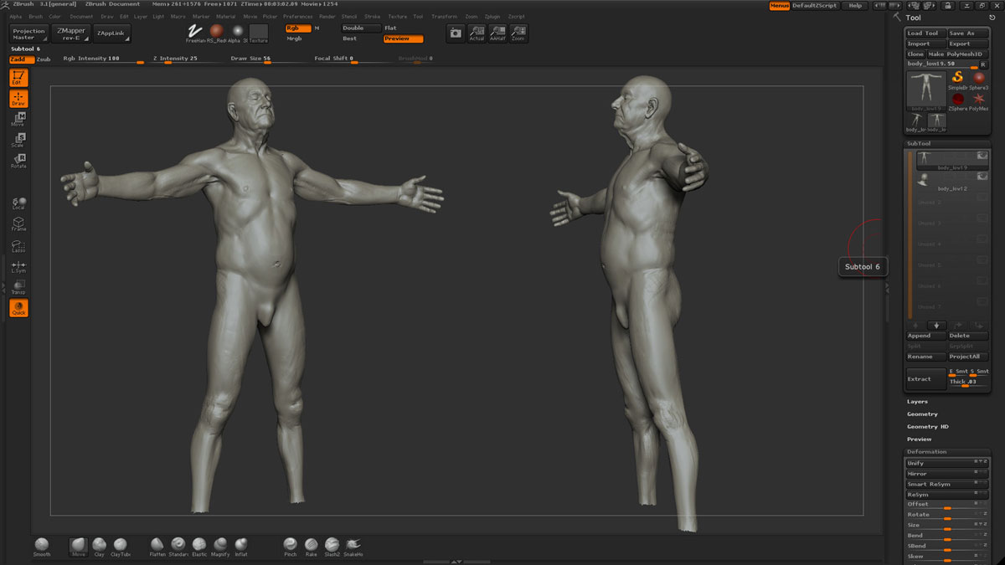Click the camera snapshot icon
Viewport: 1005px width, 565px height.
[x=455, y=33]
